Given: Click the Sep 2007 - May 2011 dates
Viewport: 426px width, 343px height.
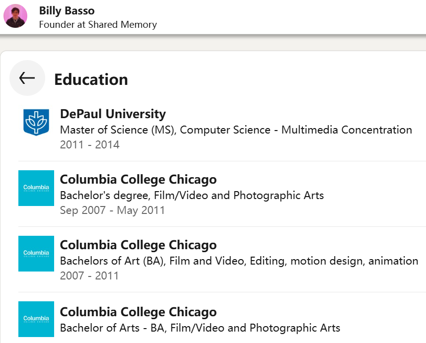Looking at the screenshot, I should (112, 210).
